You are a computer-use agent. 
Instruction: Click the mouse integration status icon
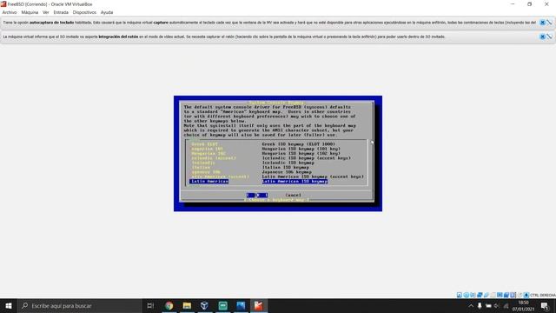pyautogui.click(x=520, y=295)
